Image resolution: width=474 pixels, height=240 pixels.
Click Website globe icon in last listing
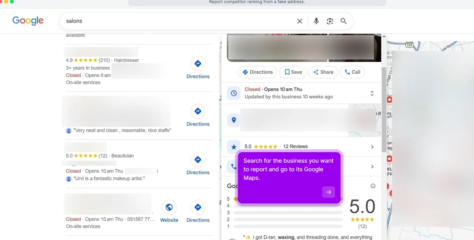pos(169,207)
